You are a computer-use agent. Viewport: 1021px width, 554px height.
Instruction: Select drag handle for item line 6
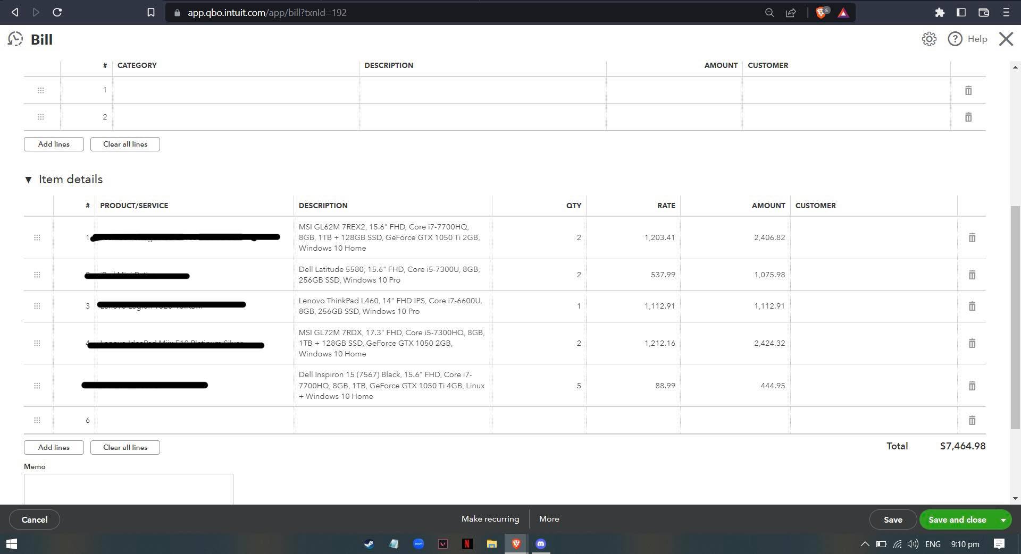pyautogui.click(x=37, y=420)
